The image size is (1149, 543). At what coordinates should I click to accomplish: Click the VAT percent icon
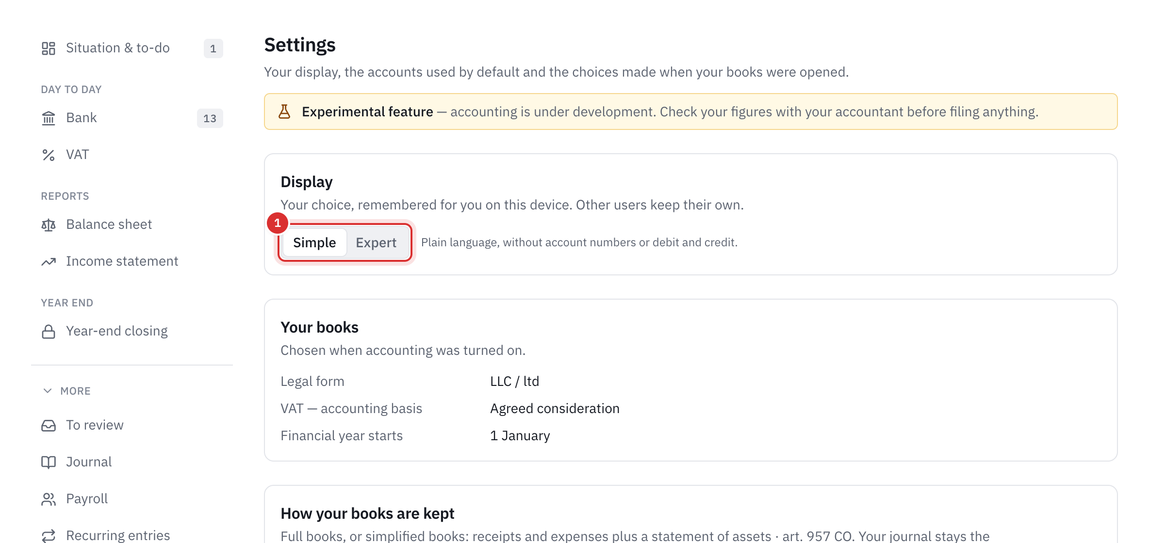tap(49, 155)
